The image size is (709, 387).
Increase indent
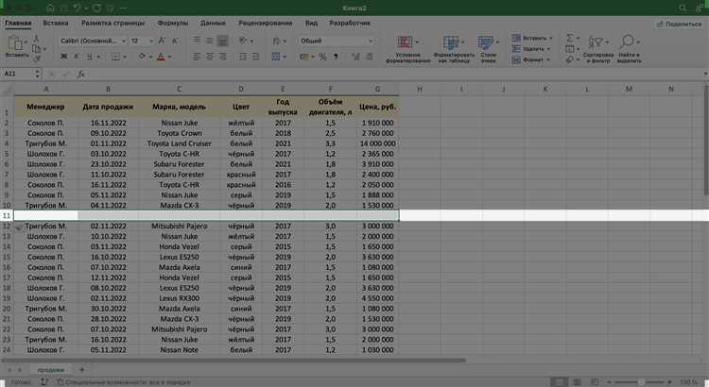[x=255, y=57]
